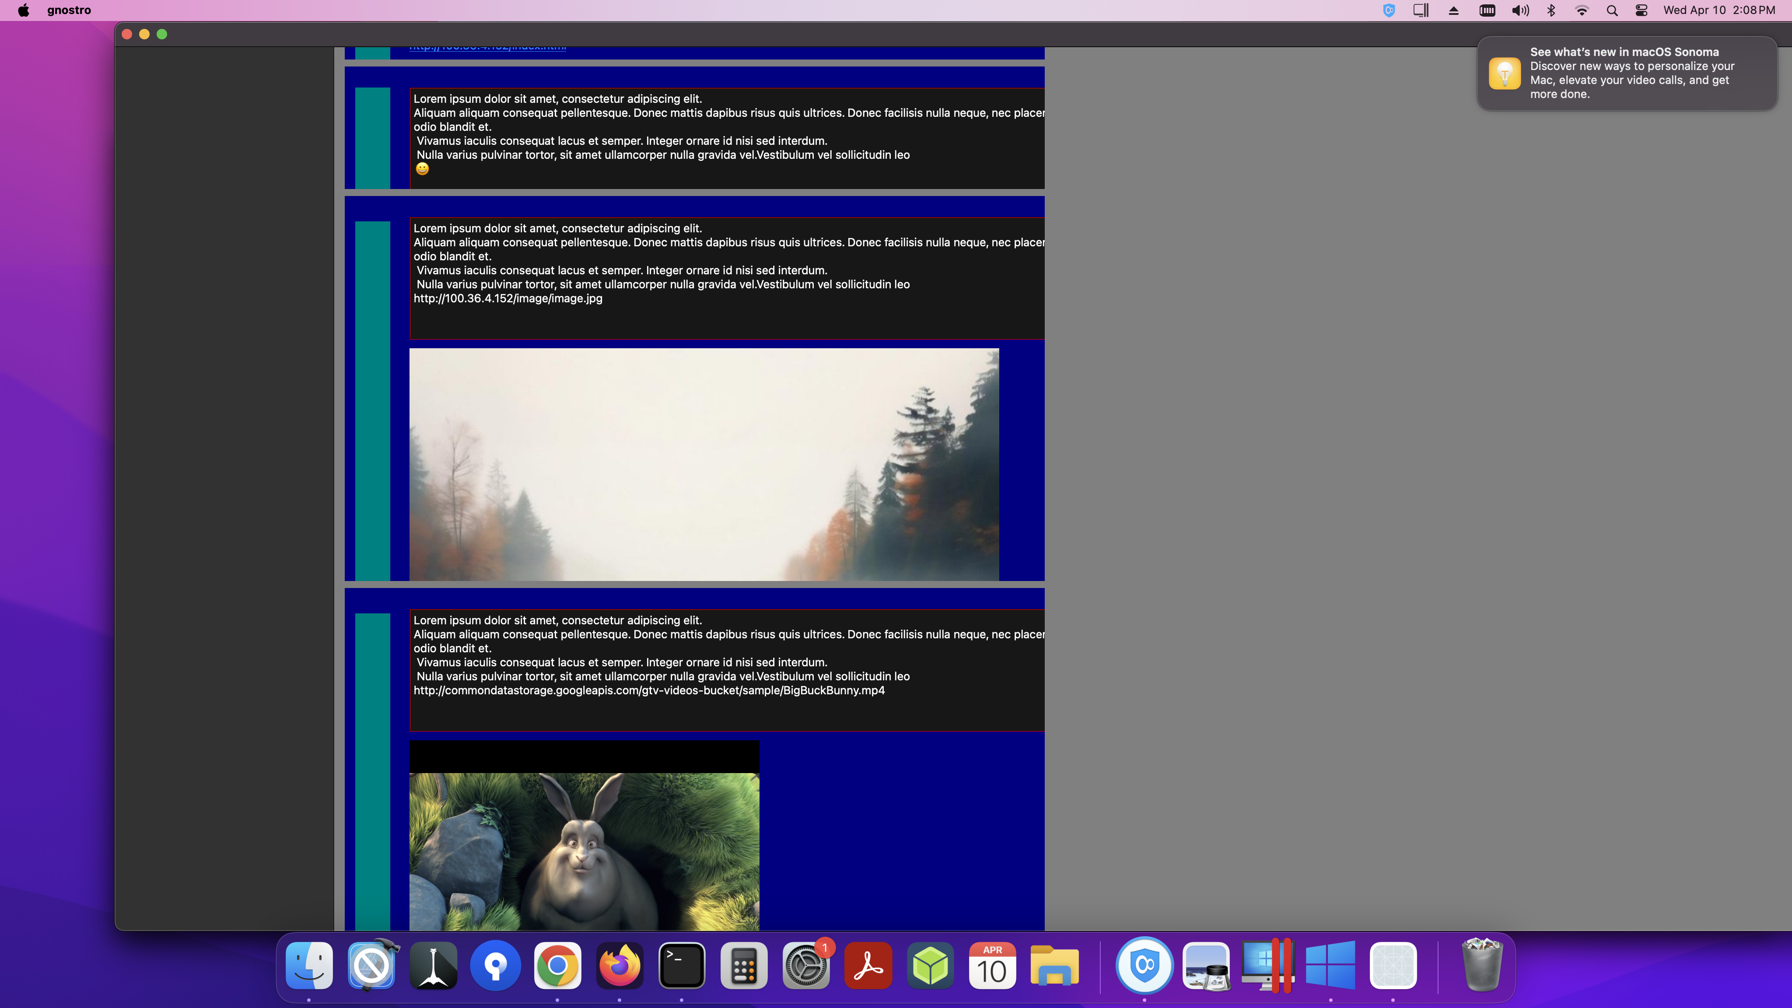Launch Firefox from the dock
Viewport: 1792px width, 1008px height.
[x=619, y=966]
